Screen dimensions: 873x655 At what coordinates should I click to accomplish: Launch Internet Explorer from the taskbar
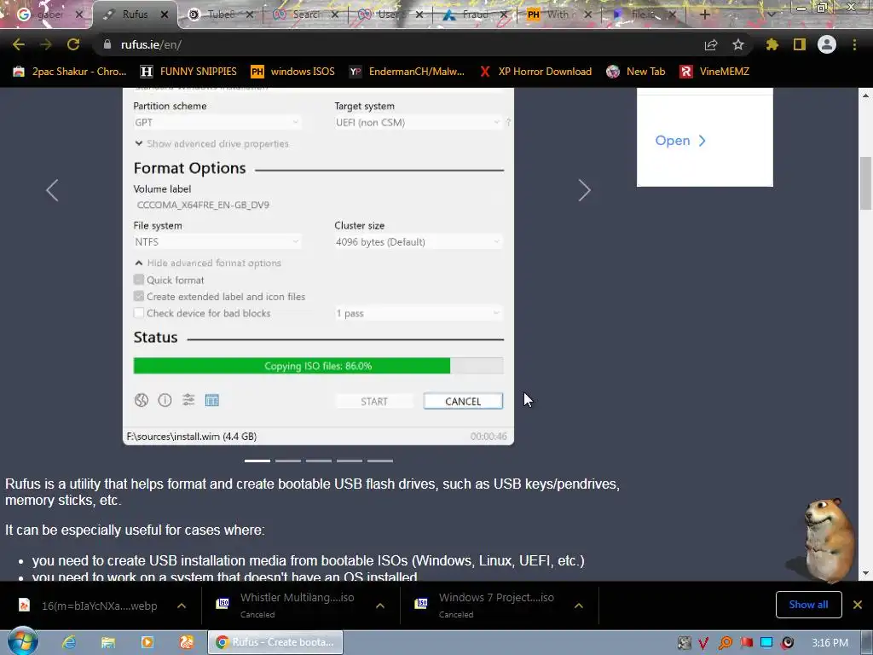[69, 642]
